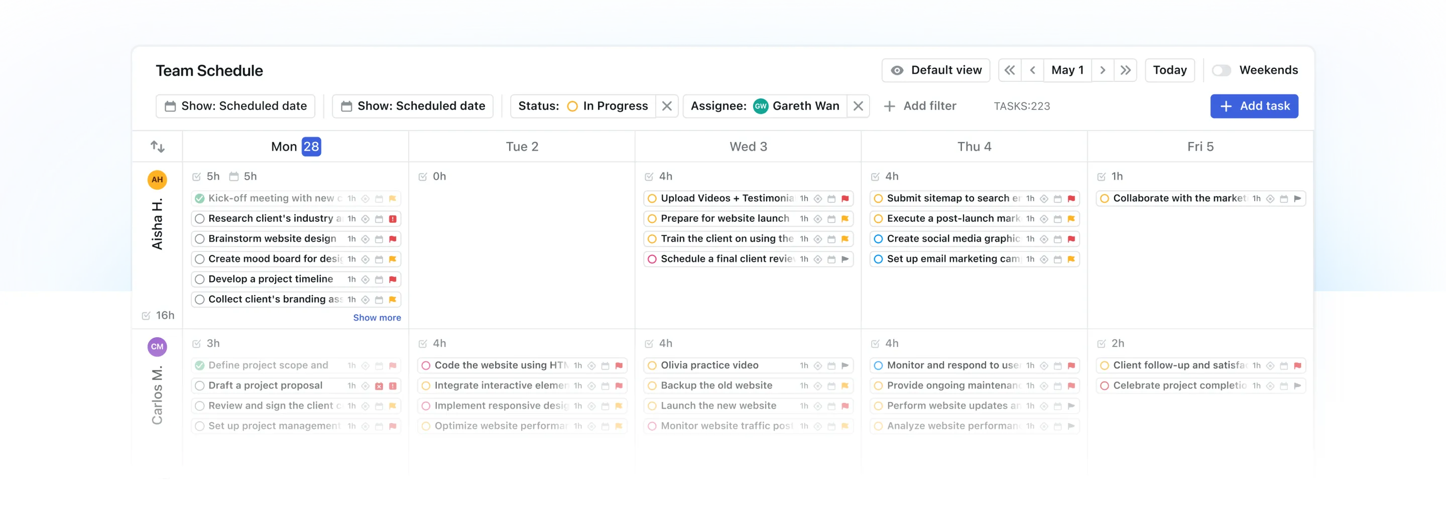The width and height of the screenshot is (1446, 520).
Task: Uncheck the completed Kick-off meeting task
Action: 199,198
